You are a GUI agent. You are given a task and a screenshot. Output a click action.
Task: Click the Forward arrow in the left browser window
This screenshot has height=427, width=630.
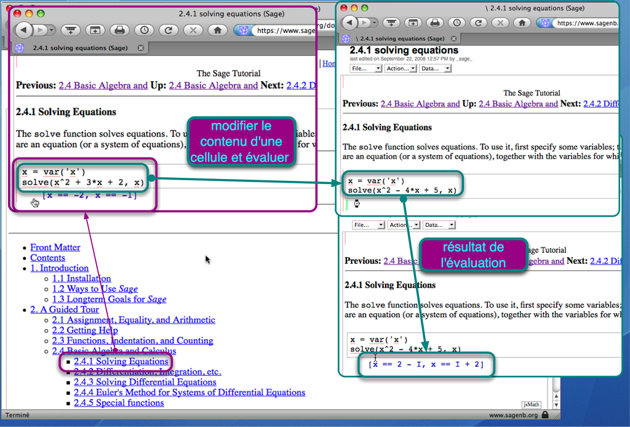coord(40,30)
